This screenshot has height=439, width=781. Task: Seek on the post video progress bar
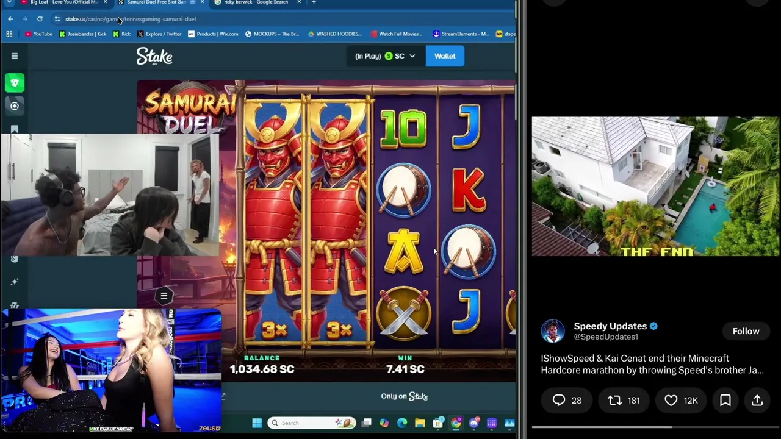coord(655,428)
